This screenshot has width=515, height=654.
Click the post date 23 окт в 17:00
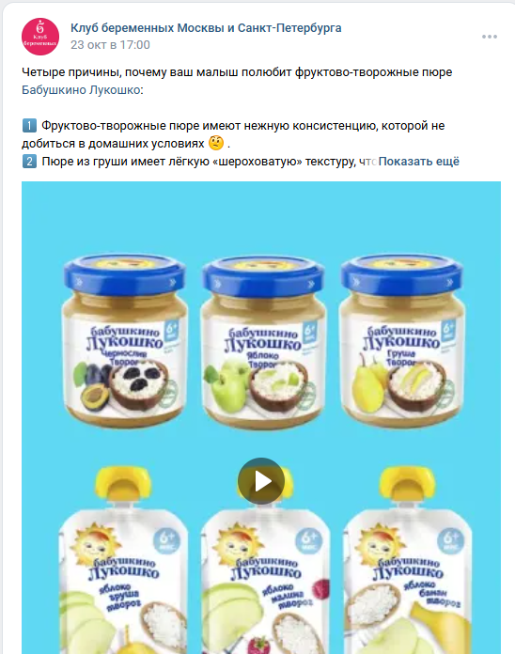click(x=110, y=45)
